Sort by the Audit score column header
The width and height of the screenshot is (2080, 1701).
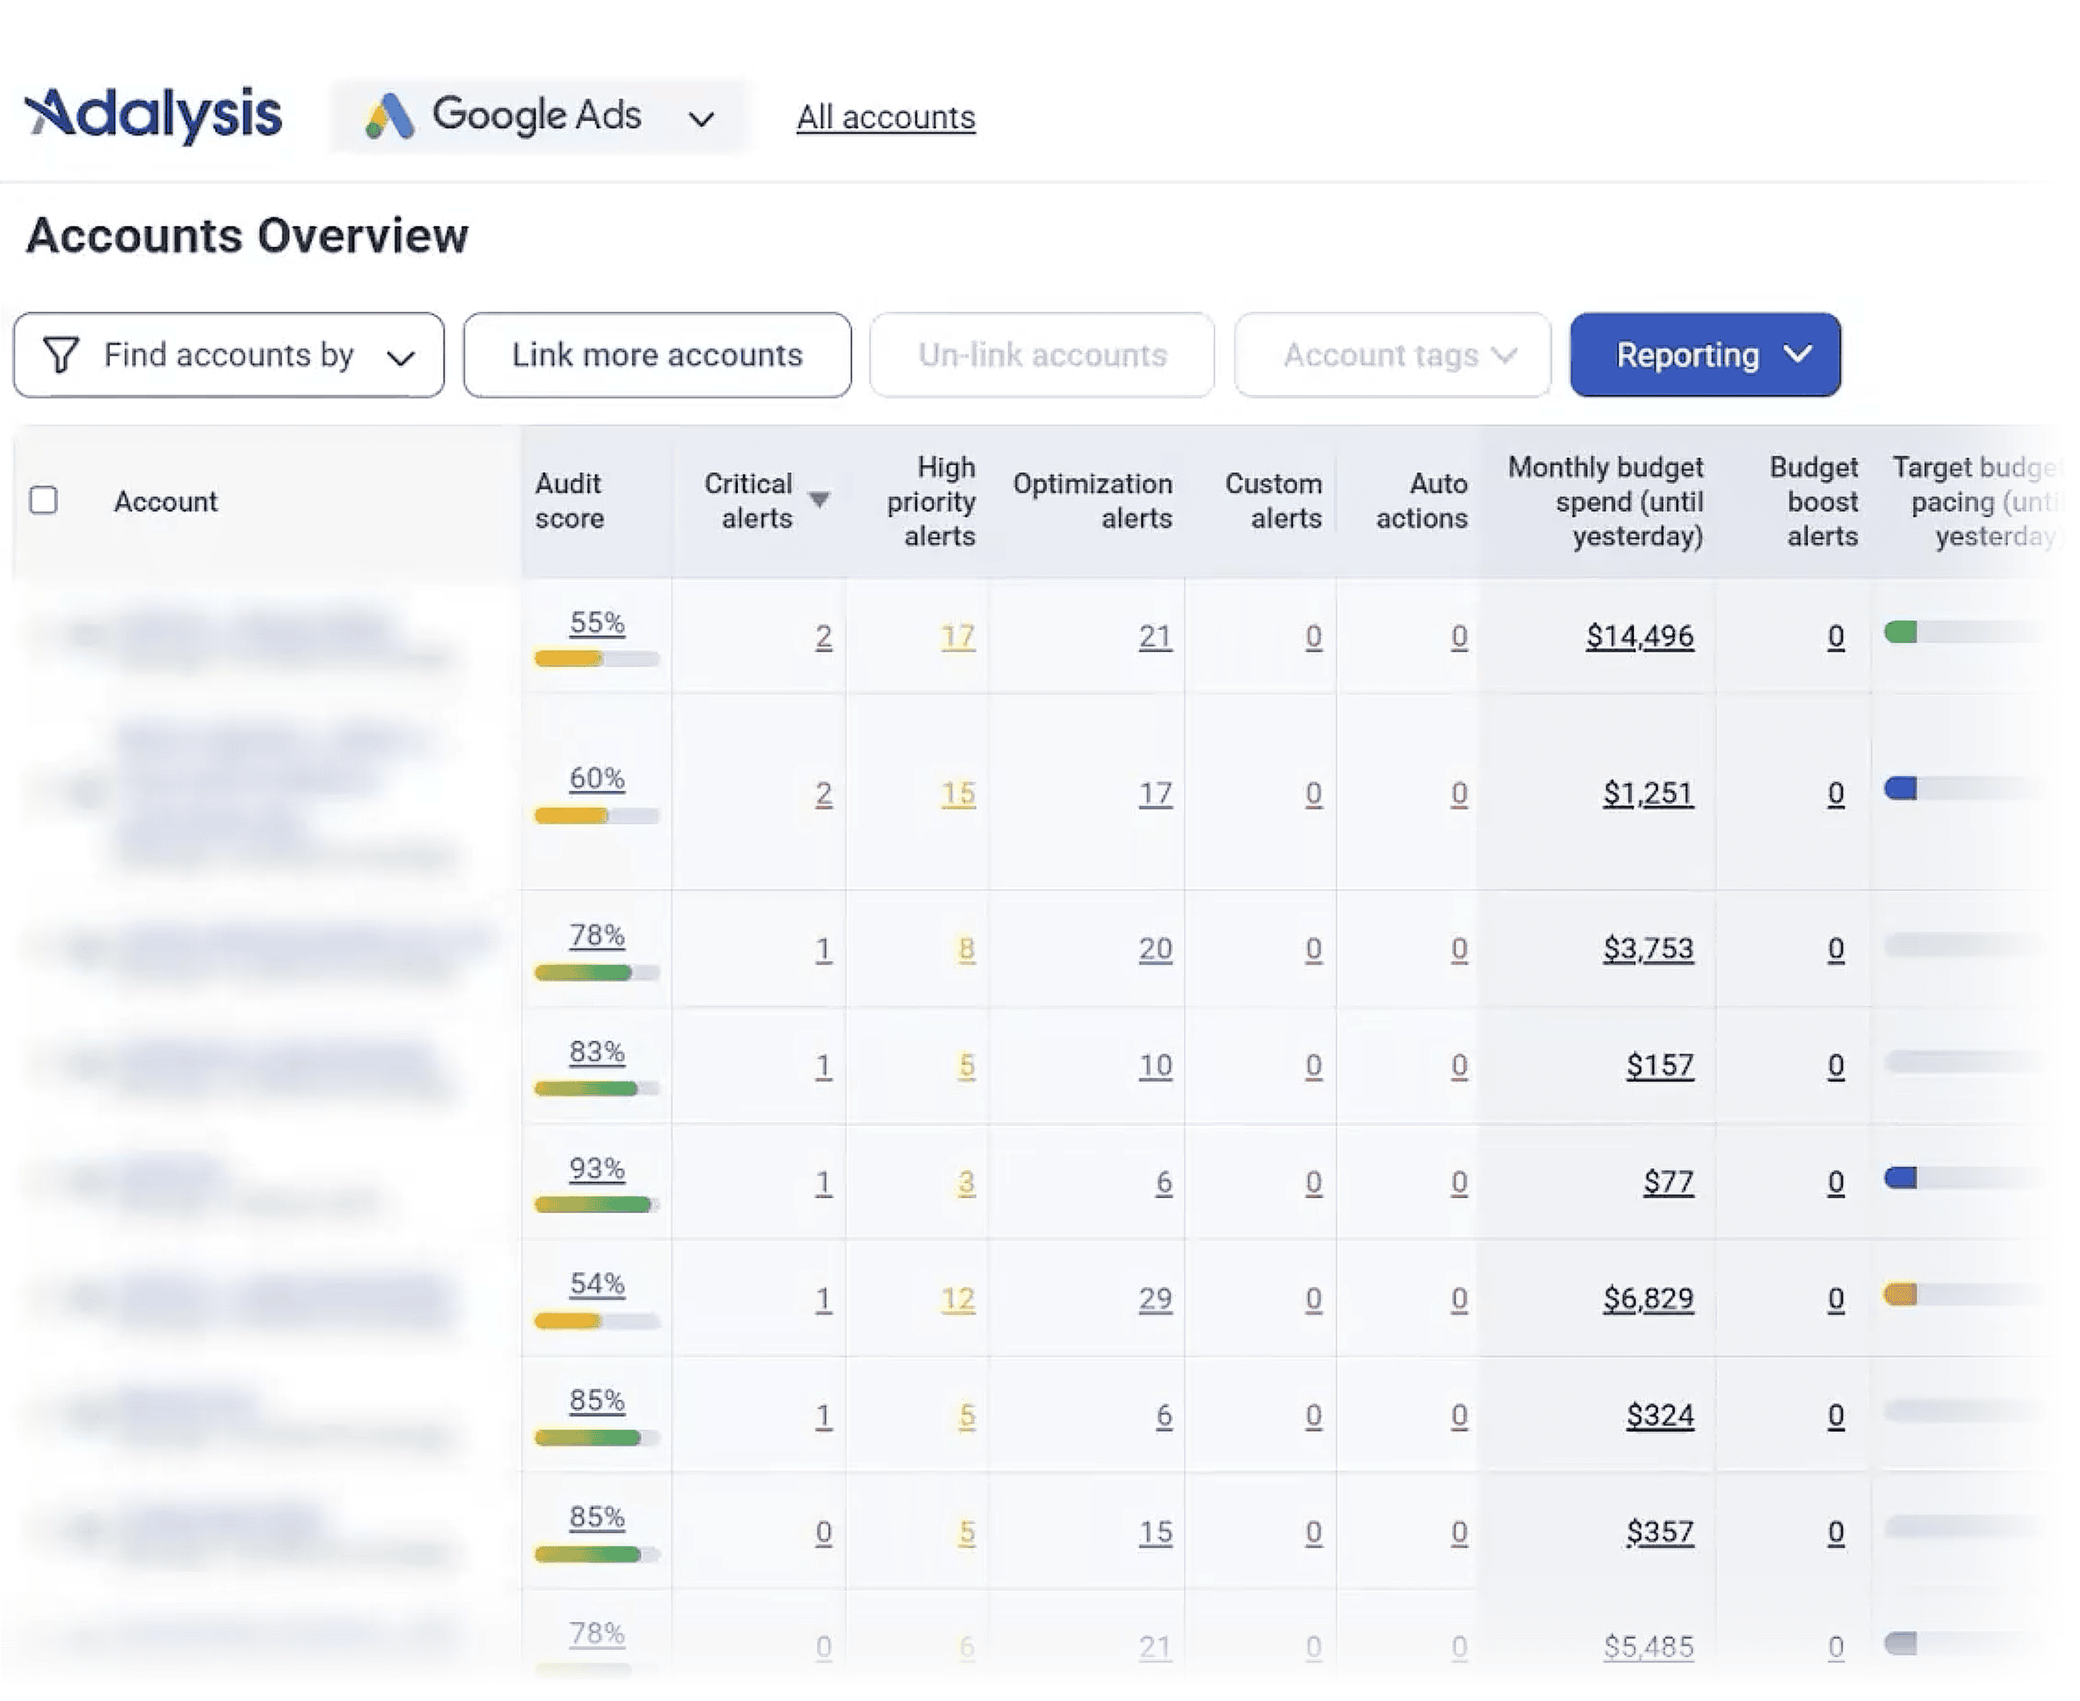point(572,501)
